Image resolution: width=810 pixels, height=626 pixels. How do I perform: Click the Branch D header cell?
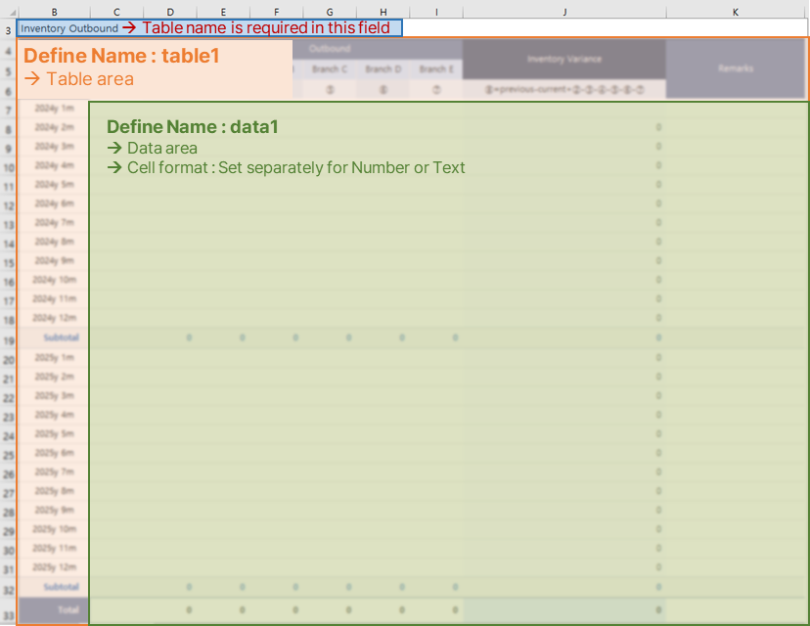(x=383, y=69)
